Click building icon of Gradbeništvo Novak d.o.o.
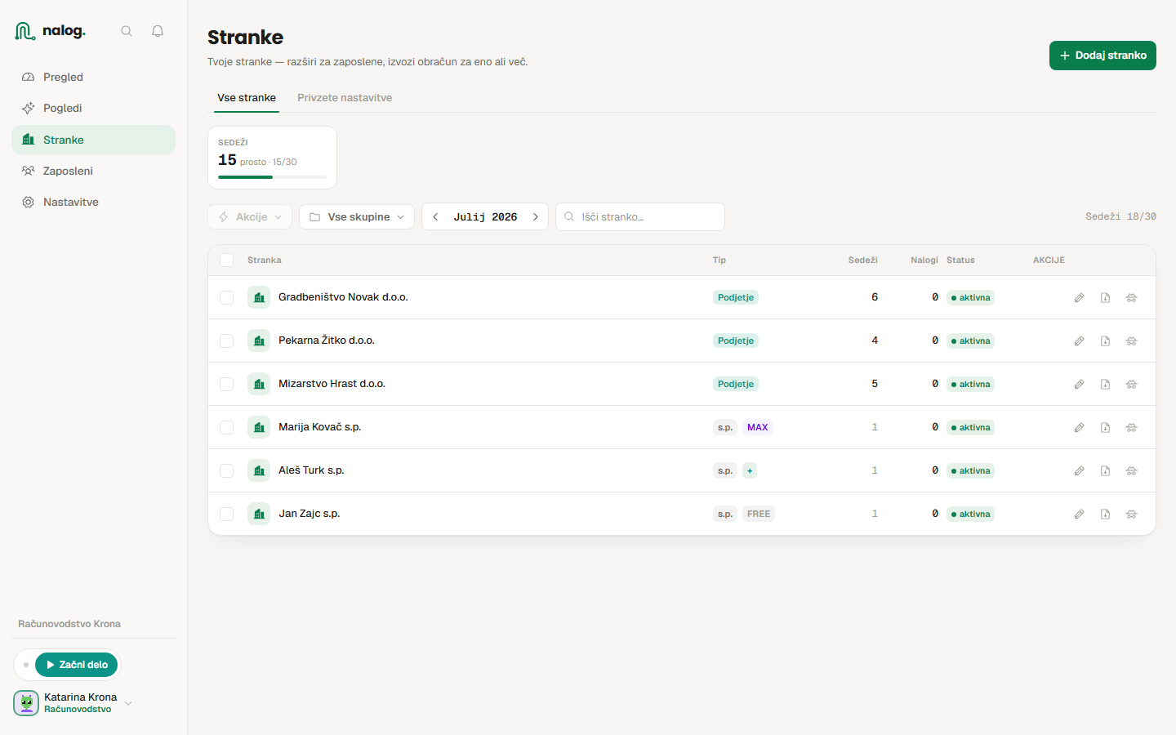The width and height of the screenshot is (1176, 735). point(259,297)
